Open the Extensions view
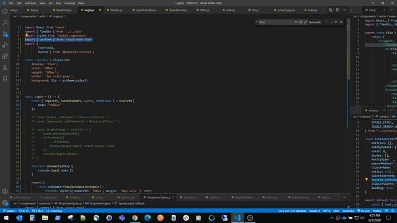397x223 pixels. [5, 56]
